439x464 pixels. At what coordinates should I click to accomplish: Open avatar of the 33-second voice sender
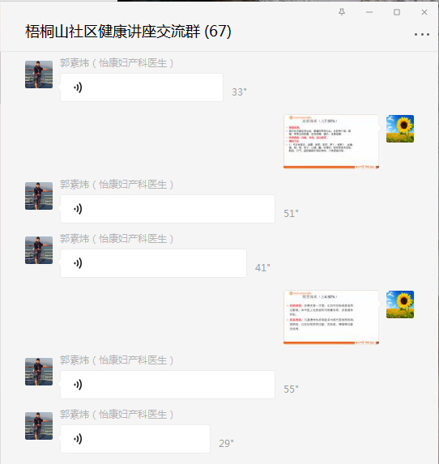(39, 74)
